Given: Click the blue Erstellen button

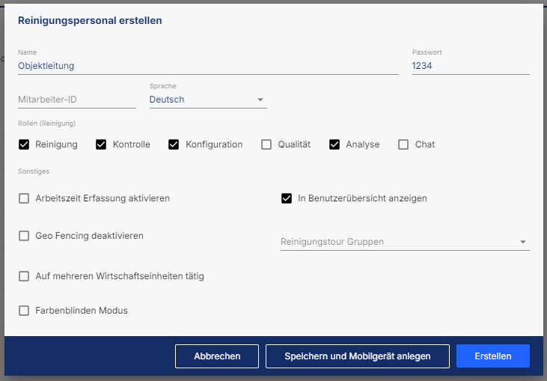Looking at the screenshot, I should 493,356.
